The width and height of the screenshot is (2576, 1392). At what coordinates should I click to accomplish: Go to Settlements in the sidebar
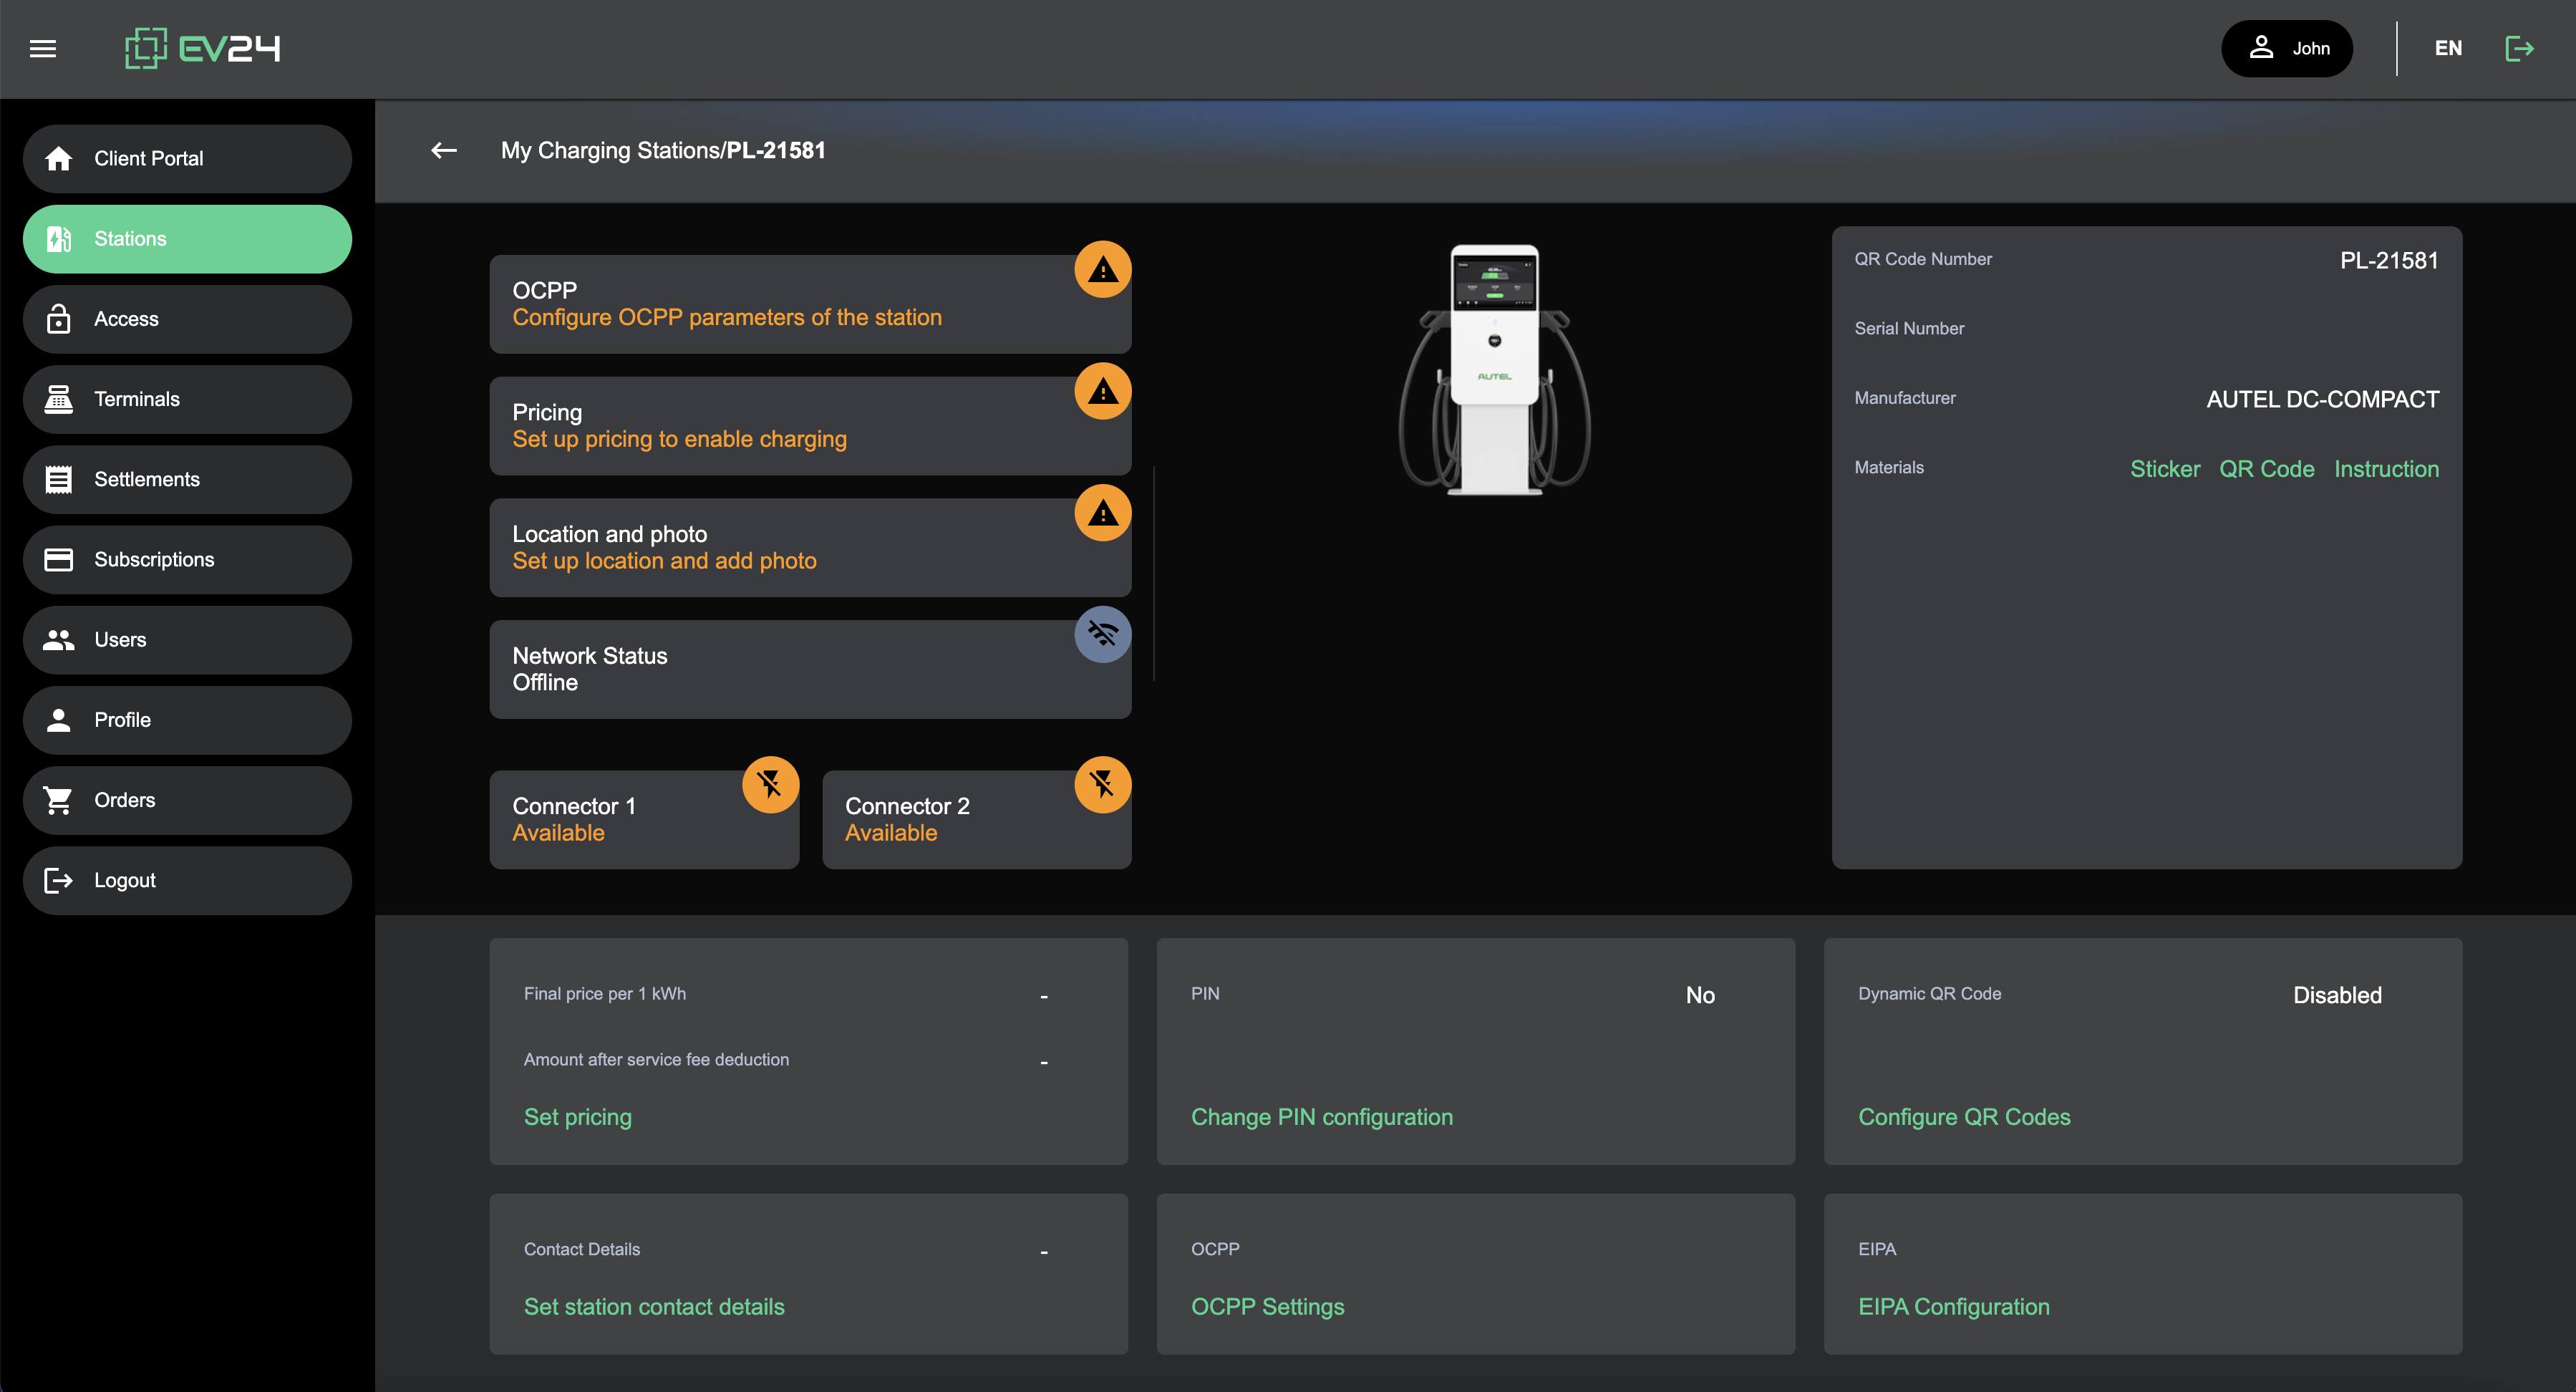tap(187, 479)
